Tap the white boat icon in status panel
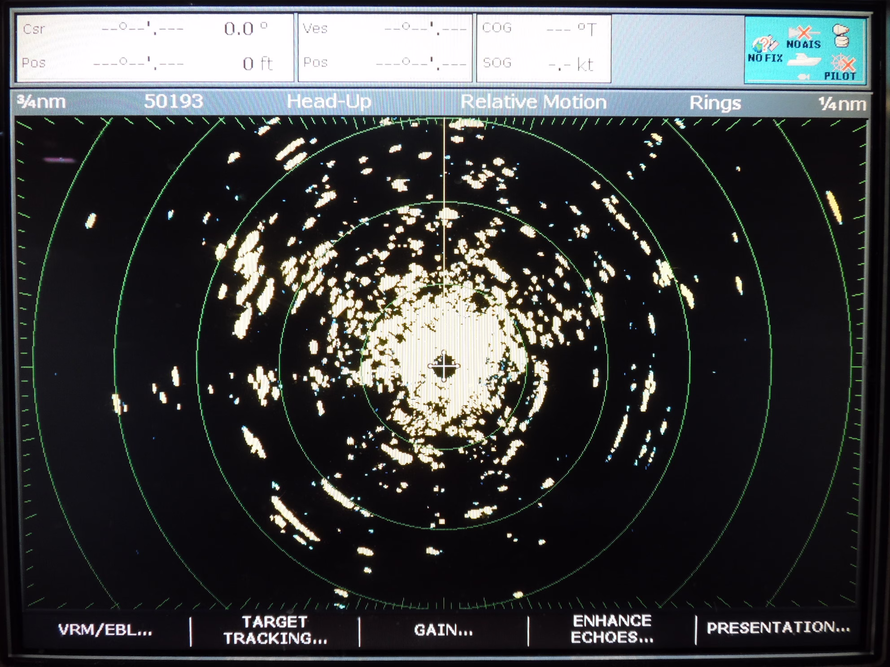The image size is (890, 667). (x=804, y=60)
